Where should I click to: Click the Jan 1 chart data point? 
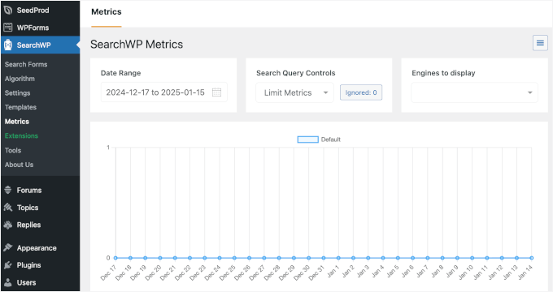(338, 258)
